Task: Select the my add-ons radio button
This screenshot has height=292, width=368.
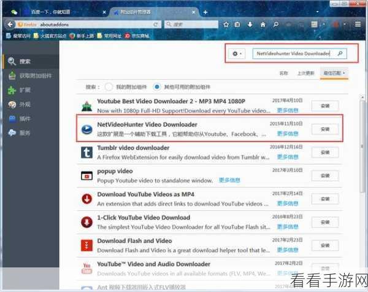Action: [109, 87]
